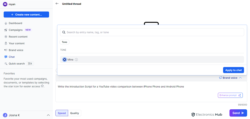Viewport: 250px width, 119px height.
Task: Switch to Quality mode
Action: coord(74,113)
